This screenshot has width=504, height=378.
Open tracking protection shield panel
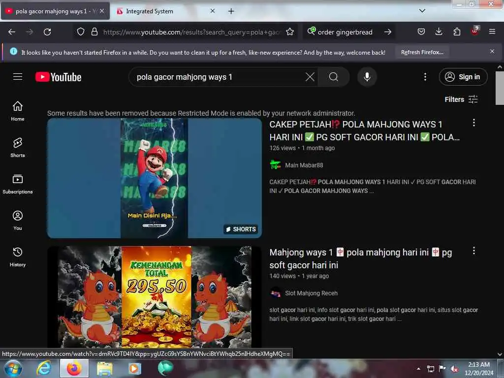tap(81, 32)
